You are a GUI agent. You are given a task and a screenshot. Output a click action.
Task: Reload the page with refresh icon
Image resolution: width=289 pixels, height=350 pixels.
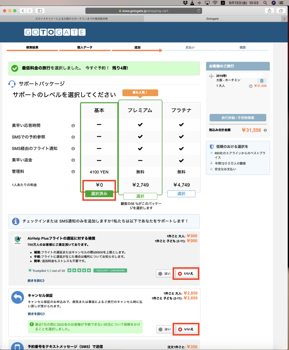[x=199, y=11]
